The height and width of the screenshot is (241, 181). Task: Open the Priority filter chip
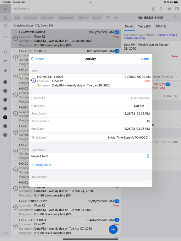(x=83, y=18)
